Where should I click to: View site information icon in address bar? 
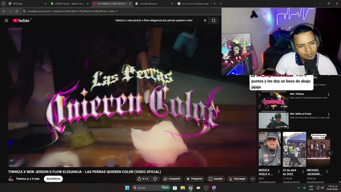[24, 11]
